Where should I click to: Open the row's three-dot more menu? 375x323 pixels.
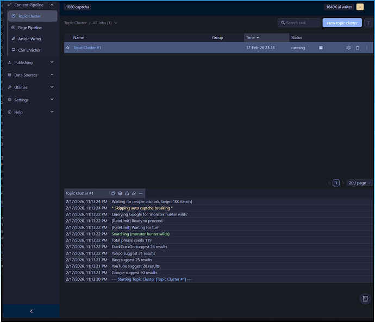(x=366, y=48)
